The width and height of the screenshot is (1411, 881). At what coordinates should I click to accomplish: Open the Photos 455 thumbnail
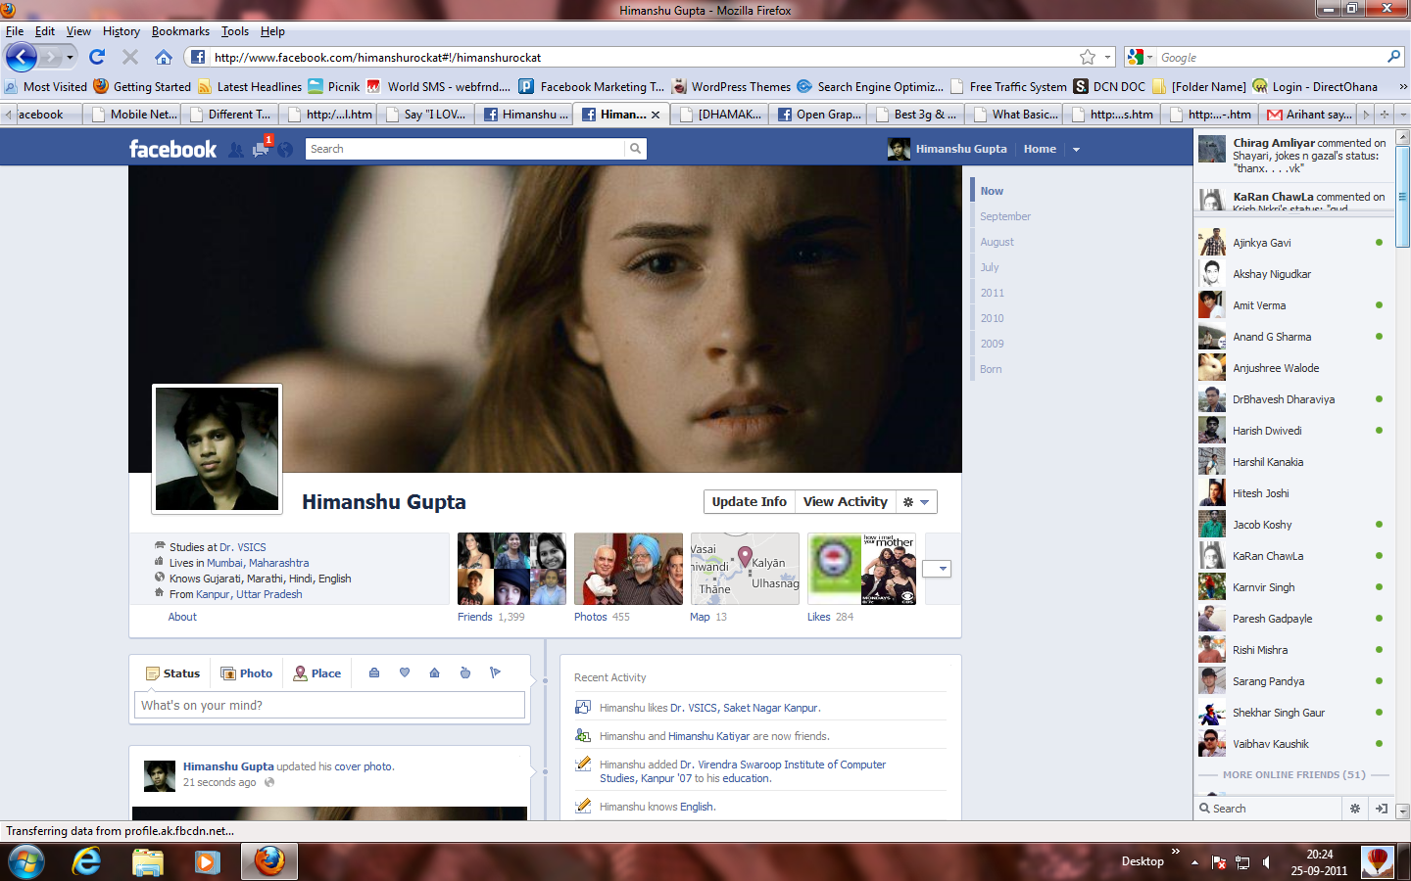click(628, 569)
